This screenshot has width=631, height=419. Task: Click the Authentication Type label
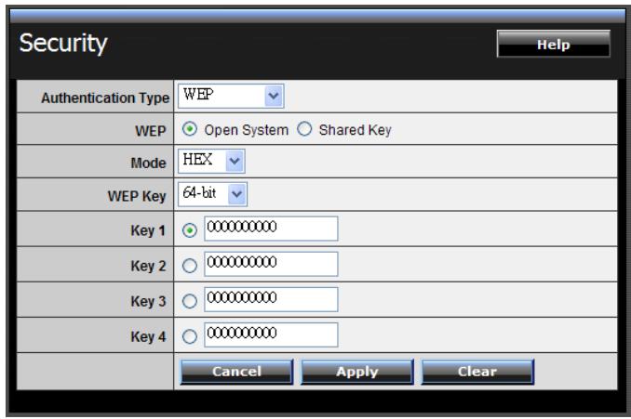coord(105,98)
